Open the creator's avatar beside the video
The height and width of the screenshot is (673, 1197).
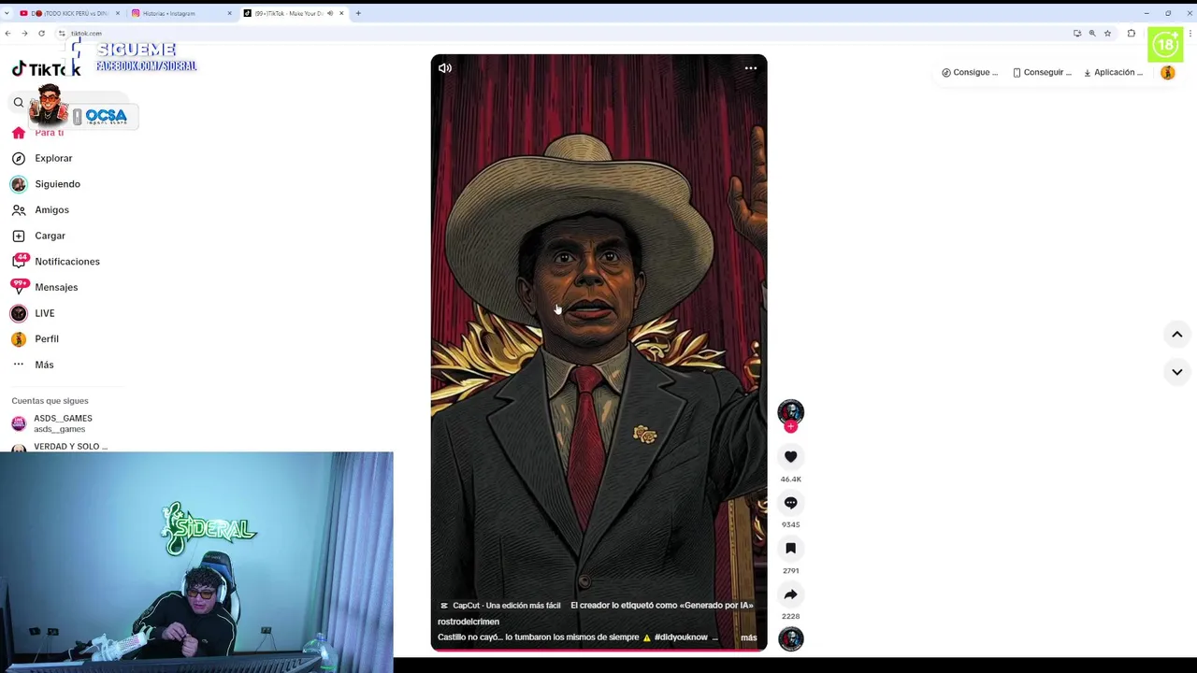pos(790,411)
